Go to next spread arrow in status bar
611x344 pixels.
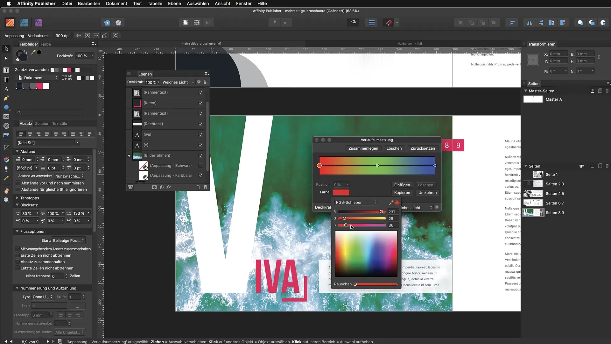[x=48, y=341]
